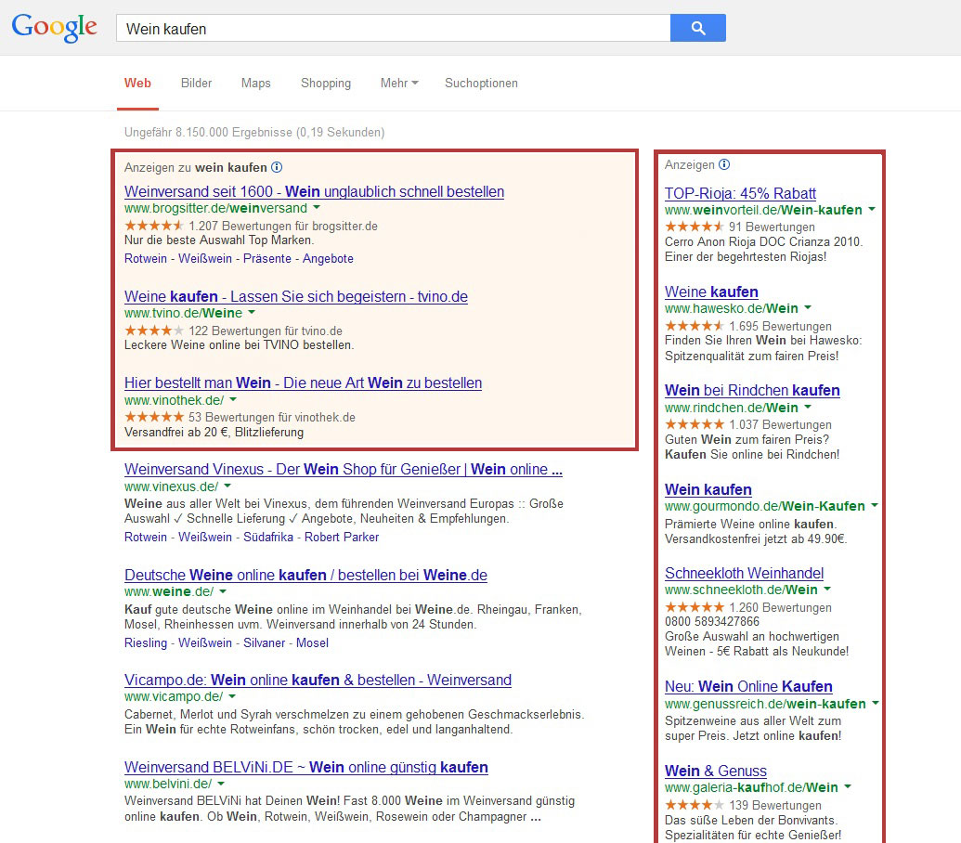The height and width of the screenshot is (843, 961).
Task: Click stars beside 1.037 Bewertungen
Action: [695, 424]
